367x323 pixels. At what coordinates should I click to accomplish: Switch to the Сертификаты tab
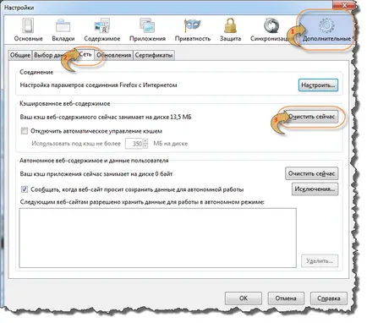pyautogui.click(x=154, y=55)
